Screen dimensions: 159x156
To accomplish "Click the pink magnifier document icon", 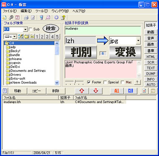I will (48, 18).
